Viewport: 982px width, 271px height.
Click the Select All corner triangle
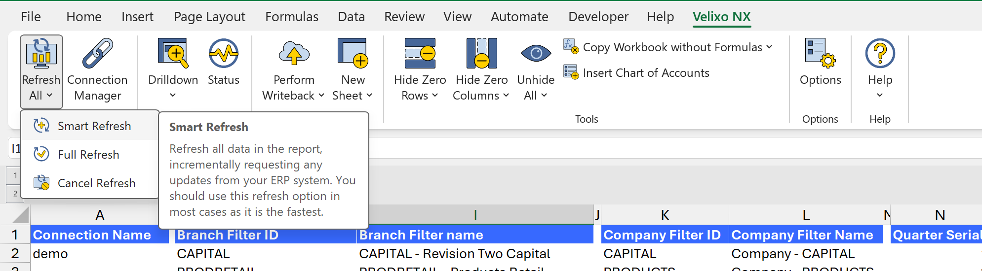click(x=20, y=215)
